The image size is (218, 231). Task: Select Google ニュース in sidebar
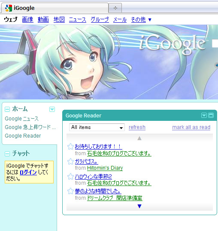(22, 119)
